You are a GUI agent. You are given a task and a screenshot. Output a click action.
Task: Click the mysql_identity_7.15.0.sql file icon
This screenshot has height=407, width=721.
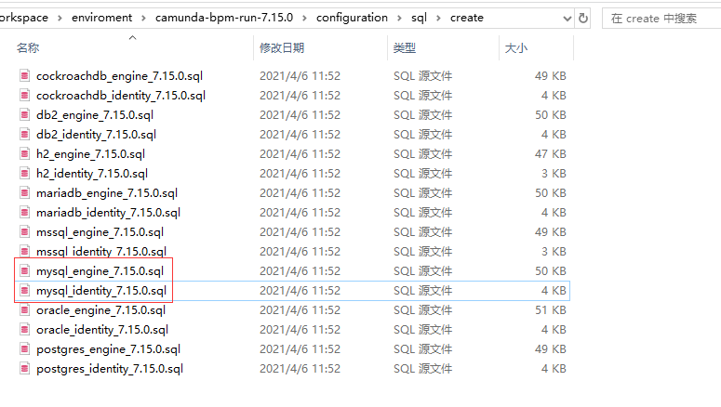pos(25,290)
